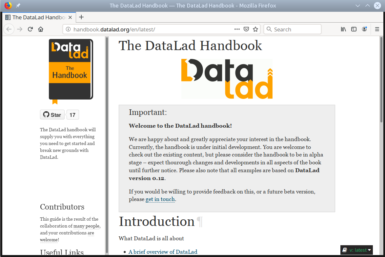This screenshot has width=385, height=257.
Task: Expand the 'v: latest' version selector
Action: 357,250
